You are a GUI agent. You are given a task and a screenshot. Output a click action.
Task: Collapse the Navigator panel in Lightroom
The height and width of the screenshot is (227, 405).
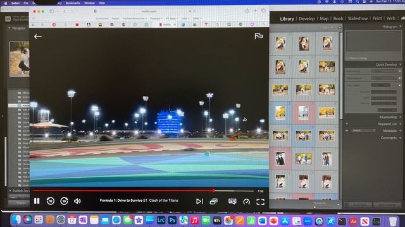9,28
